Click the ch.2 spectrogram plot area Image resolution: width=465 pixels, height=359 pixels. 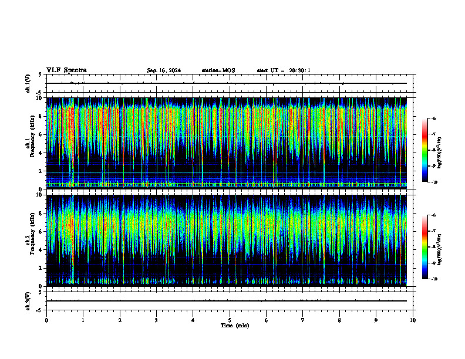[x=226, y=241]
